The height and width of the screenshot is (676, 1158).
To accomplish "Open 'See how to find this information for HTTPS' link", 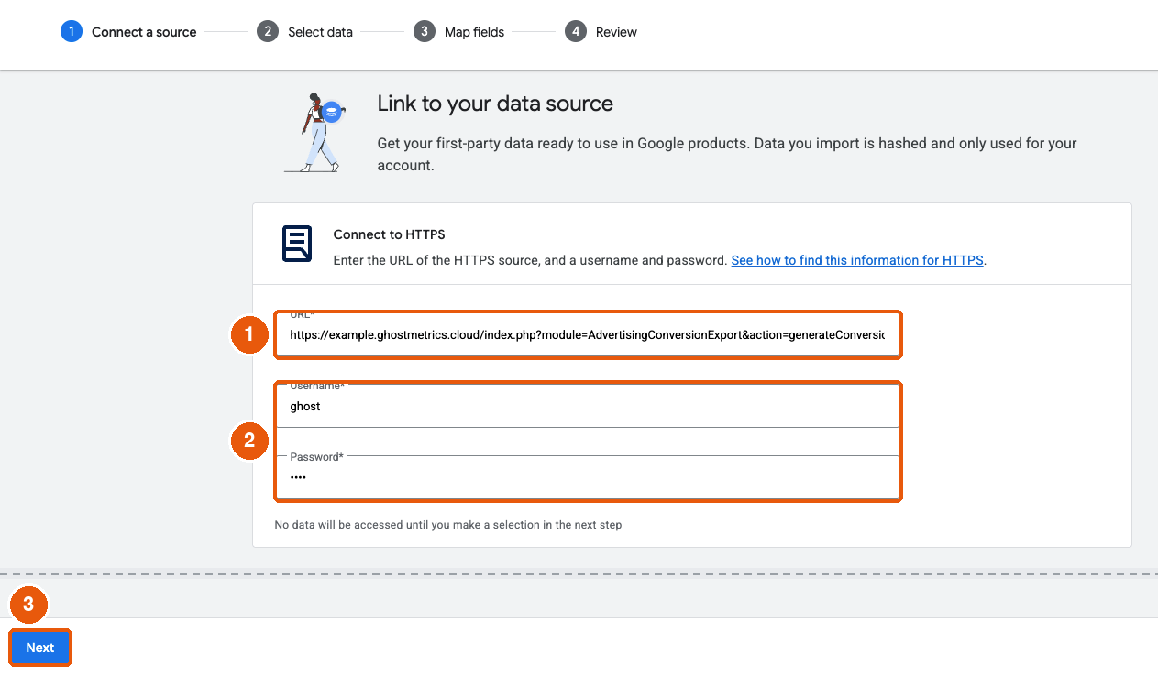I will click(x=857, y=260).
